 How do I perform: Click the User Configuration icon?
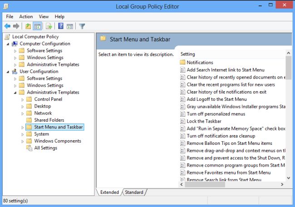[15, 72]
